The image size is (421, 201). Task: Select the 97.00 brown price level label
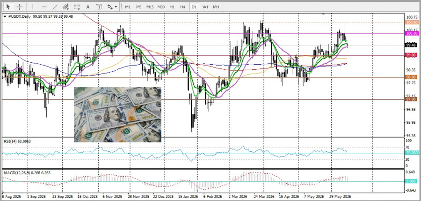point(411,99)
